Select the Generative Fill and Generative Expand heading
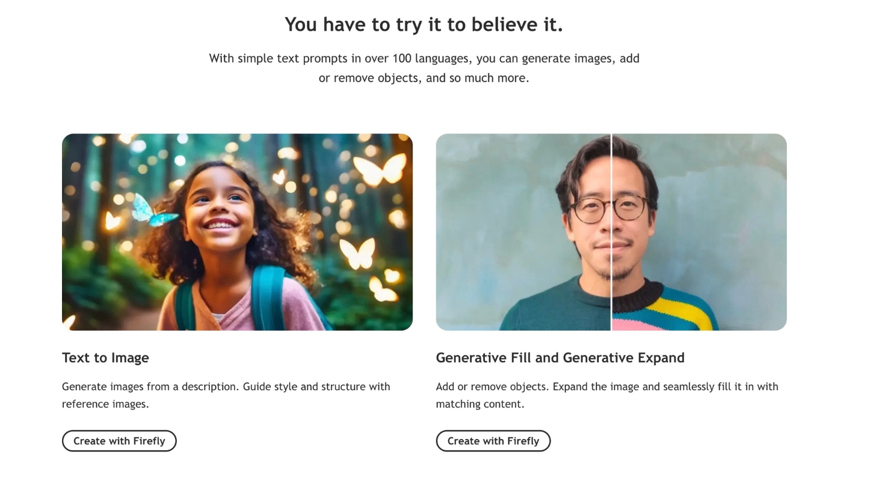 [x=560, y=358]
